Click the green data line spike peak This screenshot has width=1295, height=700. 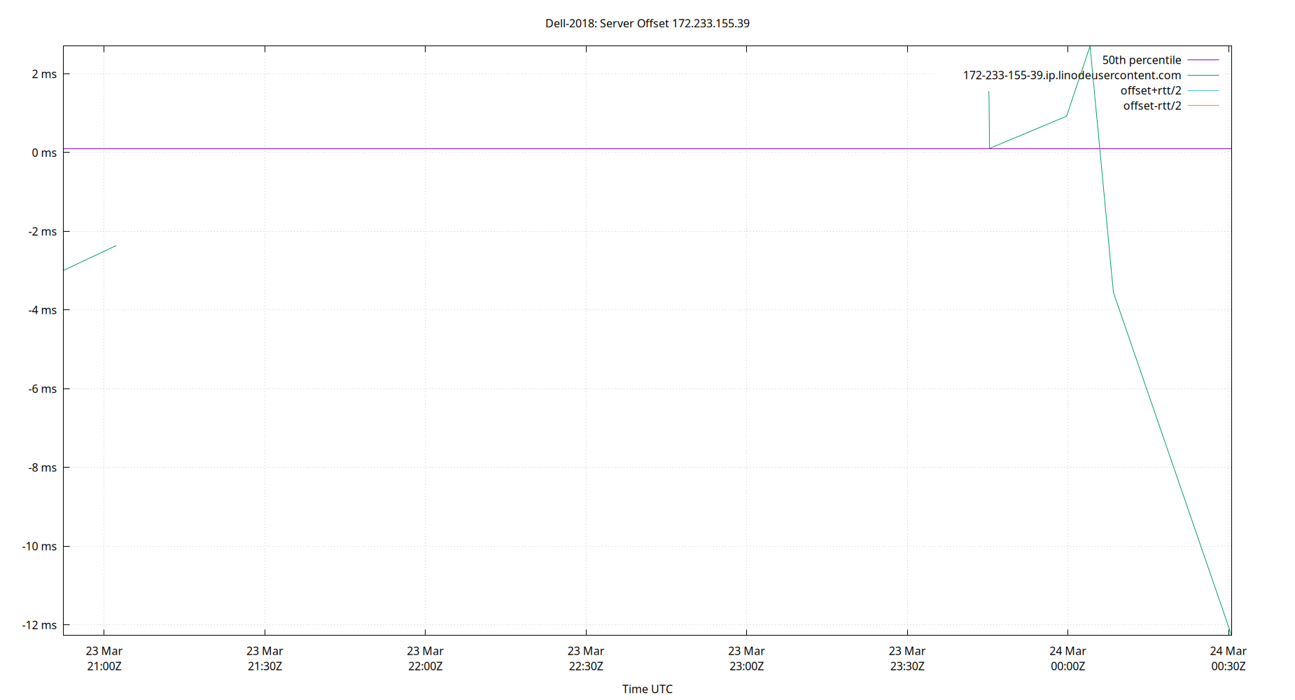pyautogui.click(x=1091, y=48)
